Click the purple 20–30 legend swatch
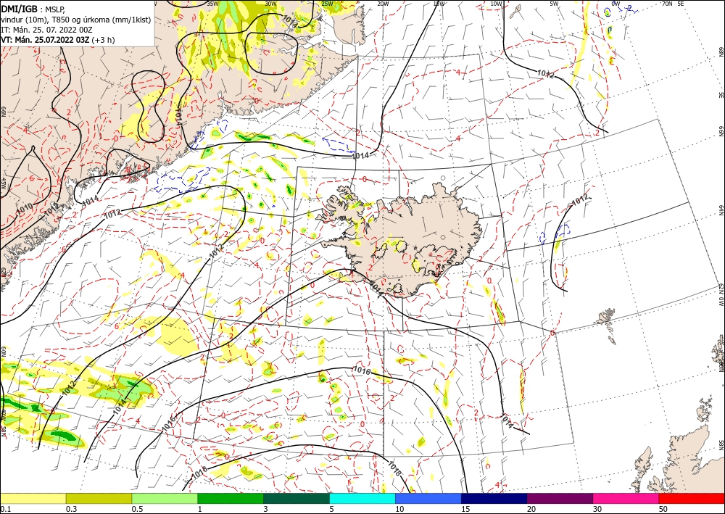 click(x=560, y=498)
